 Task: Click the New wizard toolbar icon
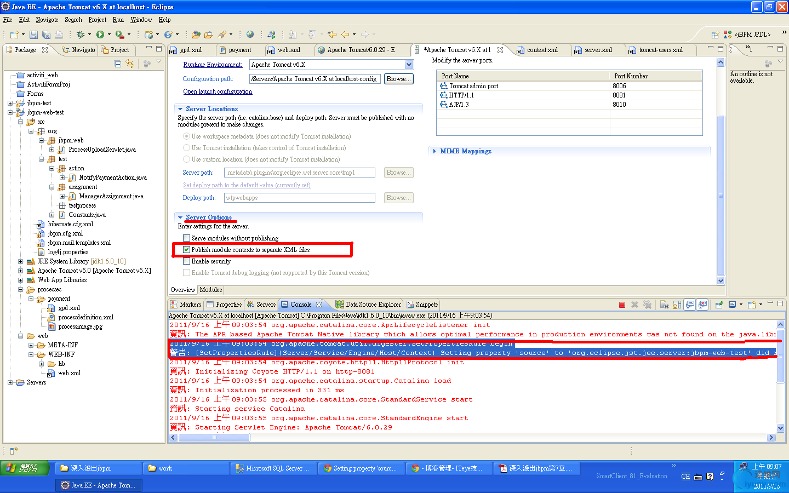coord(14,35)
